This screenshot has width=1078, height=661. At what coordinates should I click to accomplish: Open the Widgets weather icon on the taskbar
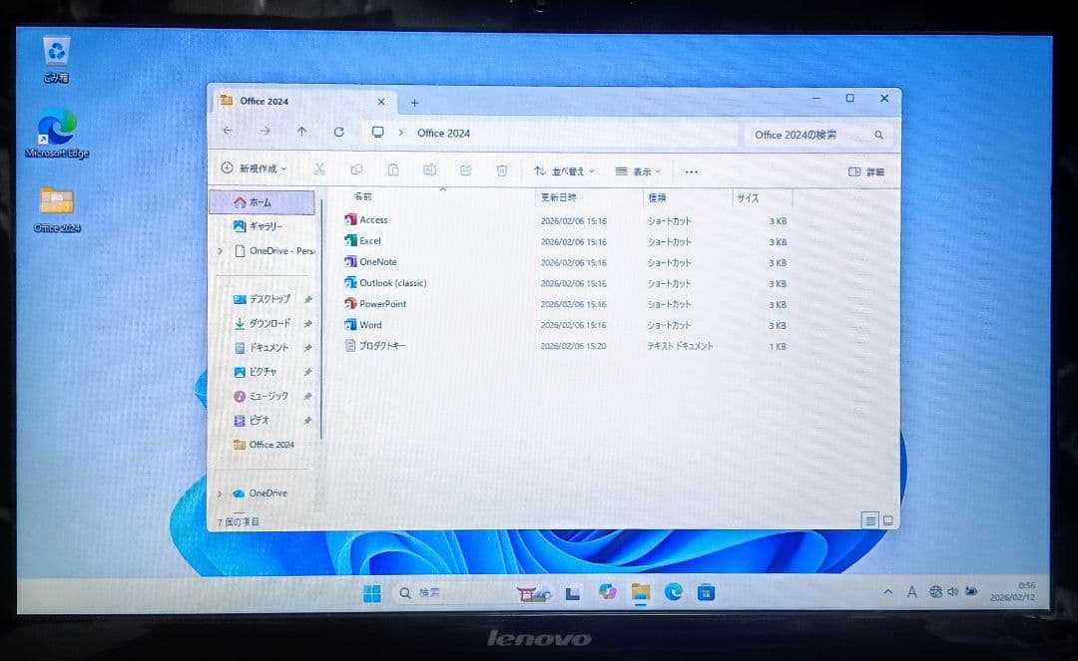tap(531, 592)
